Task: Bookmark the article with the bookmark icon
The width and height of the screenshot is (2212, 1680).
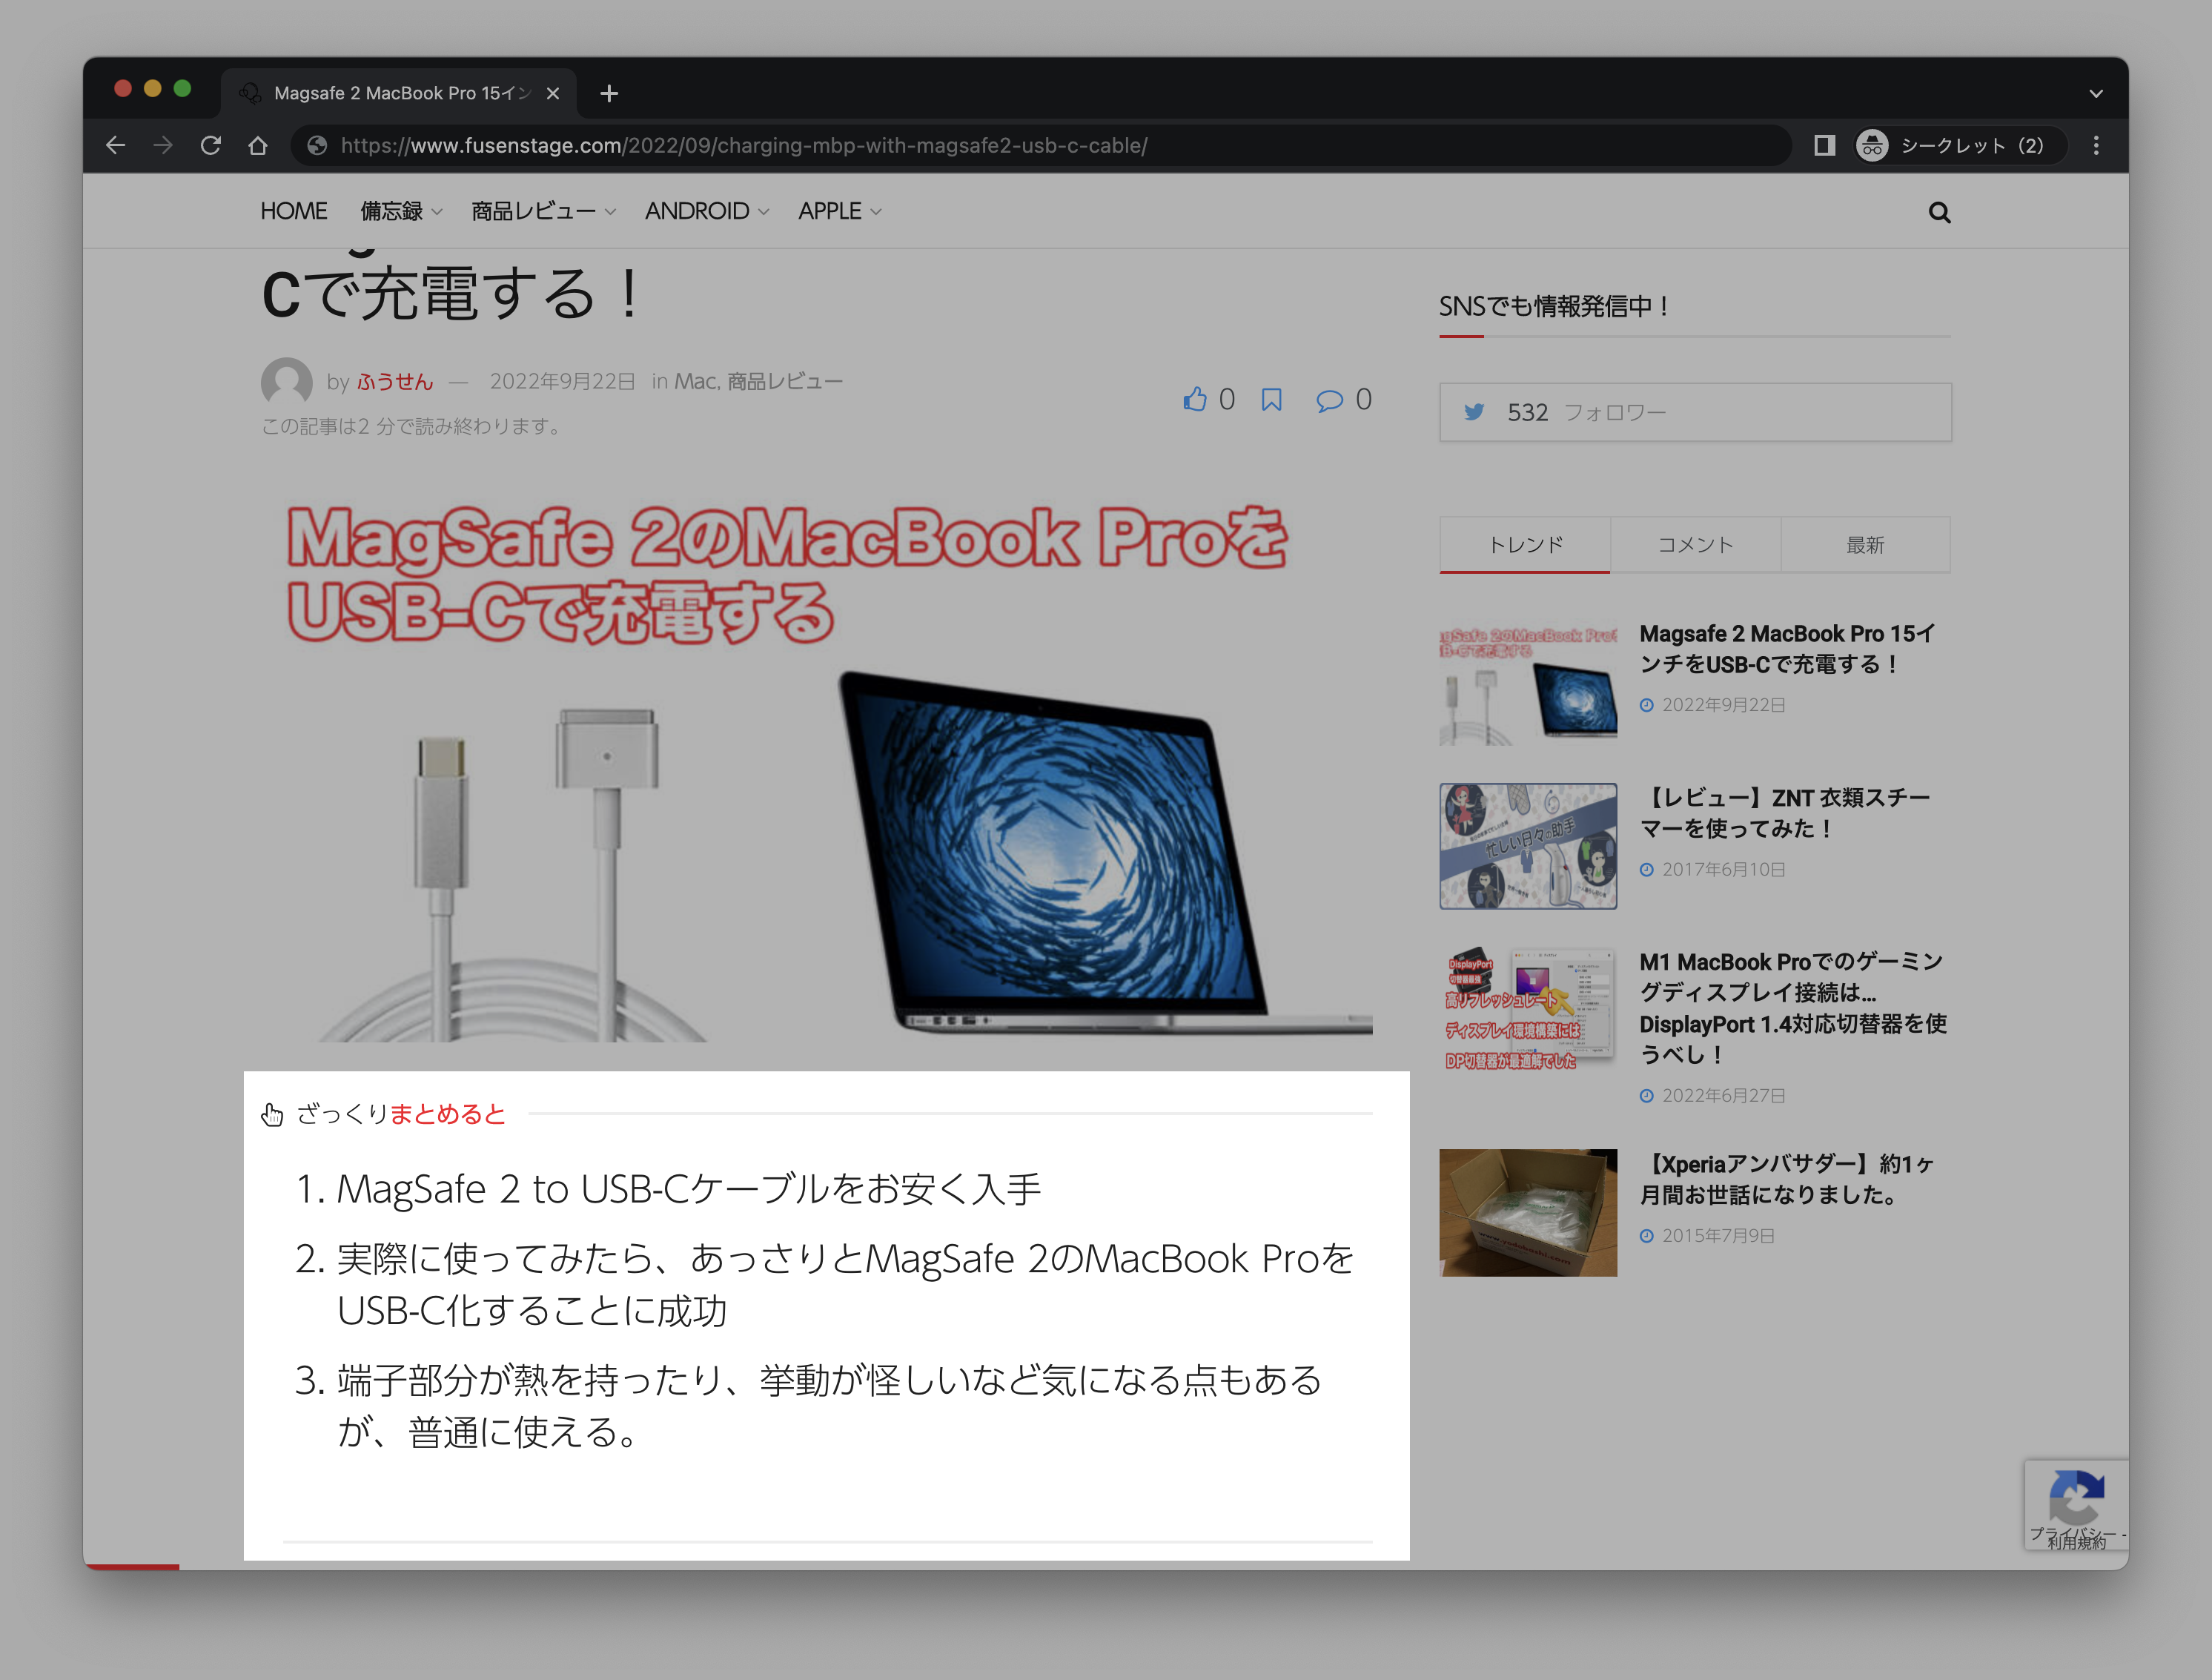Action: pyautogui.click(x=1271, y=400)
